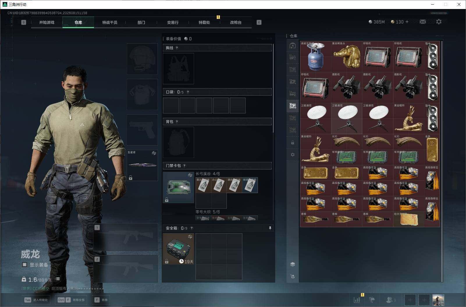466x307 pixels.
Task: Switch to the 特战干员 tab
Action: (x=110, y=22)
